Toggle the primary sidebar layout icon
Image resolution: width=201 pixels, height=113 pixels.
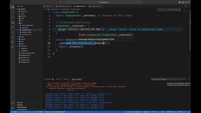(x=180, y=2)
